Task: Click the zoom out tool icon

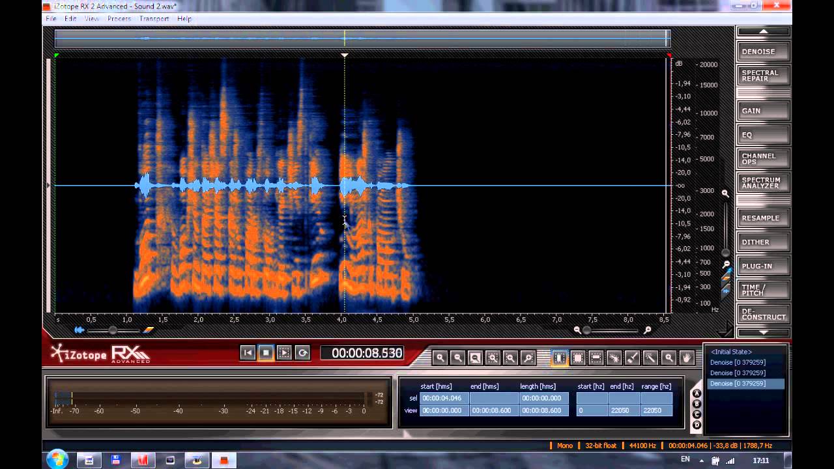Action: coord(458,358)
